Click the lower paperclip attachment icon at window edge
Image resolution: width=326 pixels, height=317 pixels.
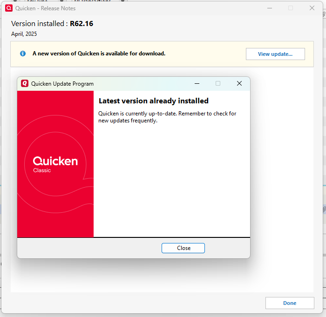point(324,209)
